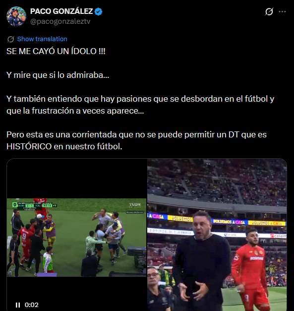Click the paragraph about pasiones que se desbordan

point(140,105)
